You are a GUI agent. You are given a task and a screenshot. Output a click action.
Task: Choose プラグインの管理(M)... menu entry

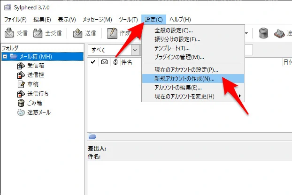(193, 57)
